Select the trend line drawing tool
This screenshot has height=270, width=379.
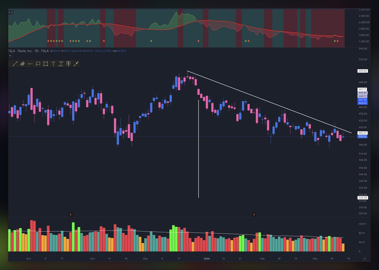click(15, 64)
